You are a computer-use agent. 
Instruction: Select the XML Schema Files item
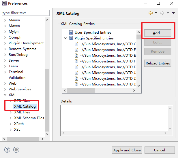(29, 118)
